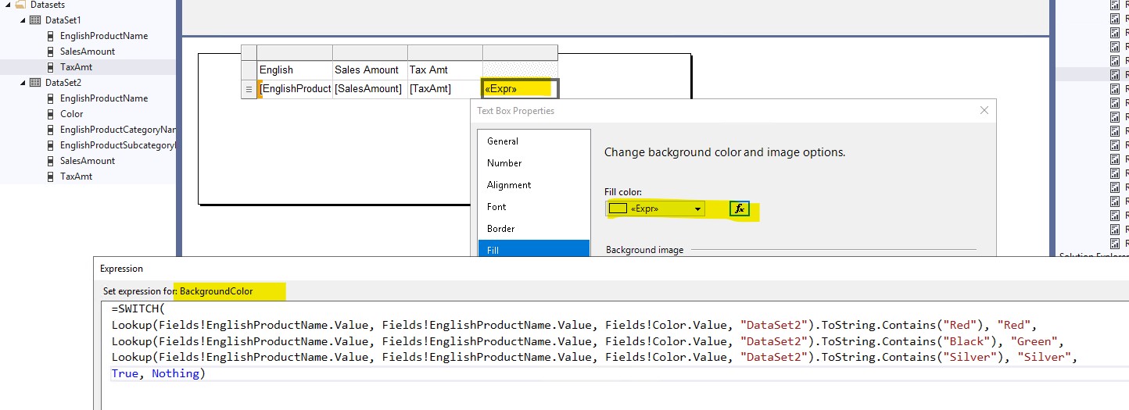1129x410 pixels.
Task: Collapse the Datasets folder node
Action: click(8, 5)
